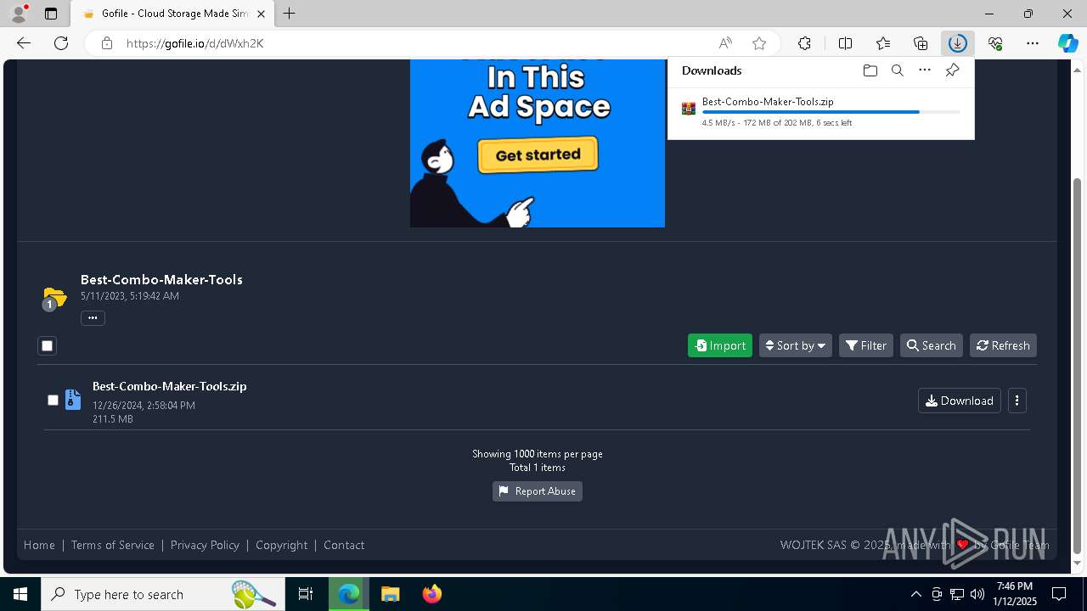Click the Best-Combo-Maker-Tools folder icon
1087x611 pixels.
54,298
